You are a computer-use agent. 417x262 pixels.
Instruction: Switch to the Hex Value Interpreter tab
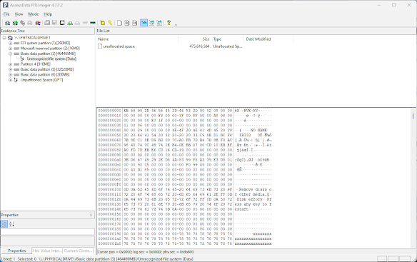pyautogui.click(x=47, y=251)
